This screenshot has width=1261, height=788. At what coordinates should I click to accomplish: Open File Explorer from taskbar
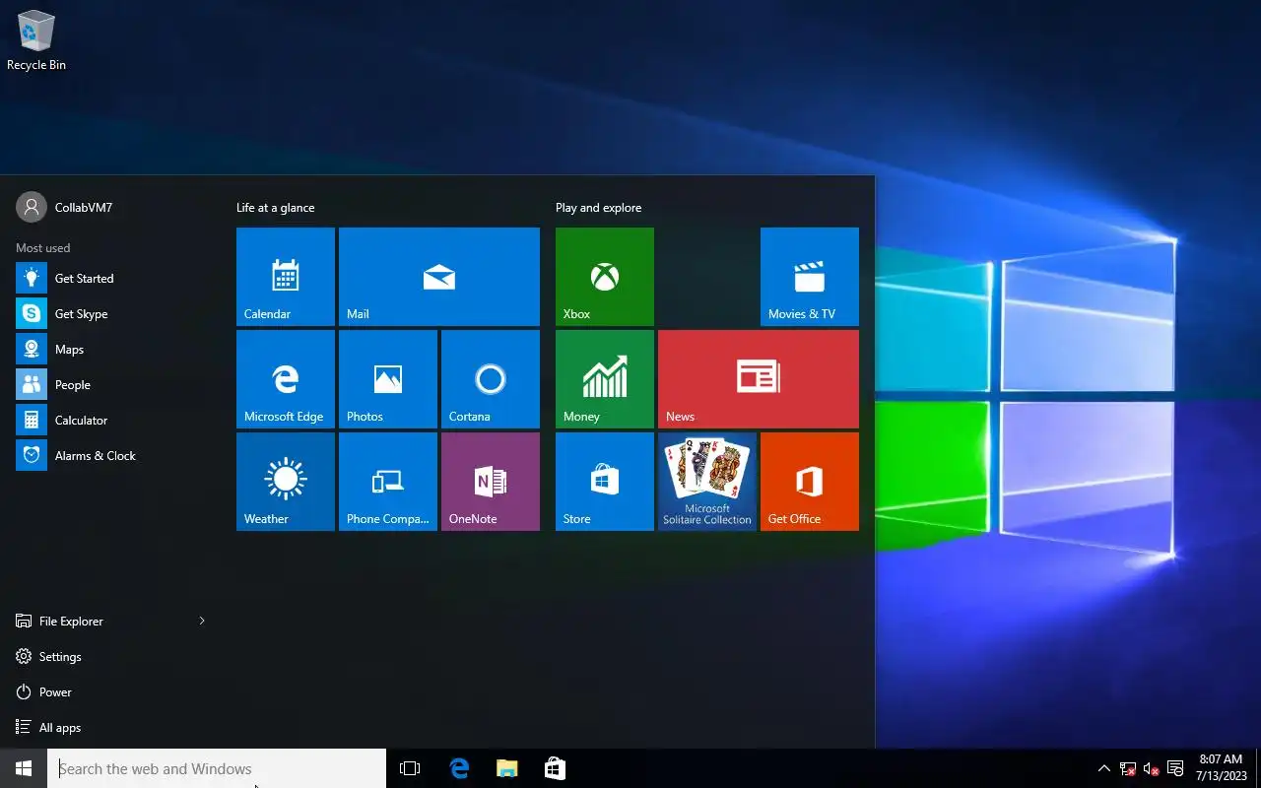[506, 768]
